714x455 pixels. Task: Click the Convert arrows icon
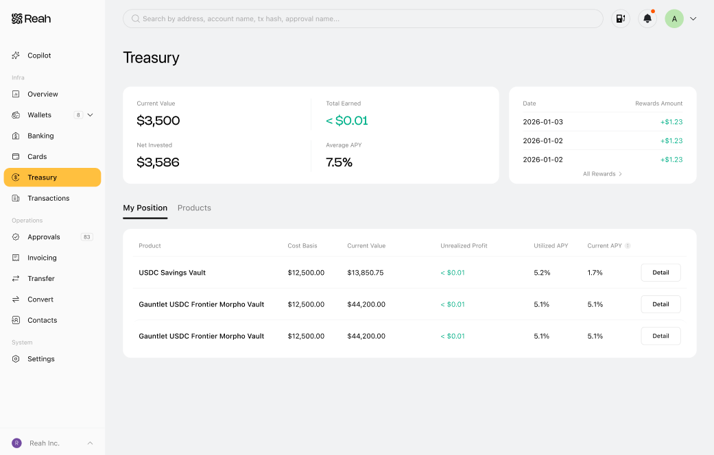click(x=16, y=299)
